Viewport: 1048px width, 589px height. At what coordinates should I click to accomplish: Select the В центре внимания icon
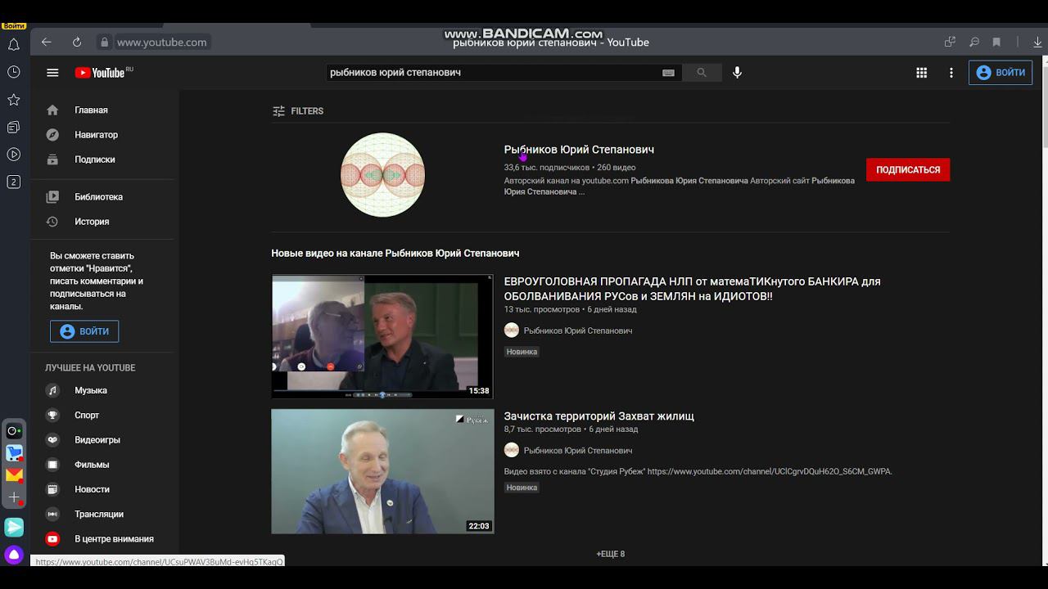52,539
